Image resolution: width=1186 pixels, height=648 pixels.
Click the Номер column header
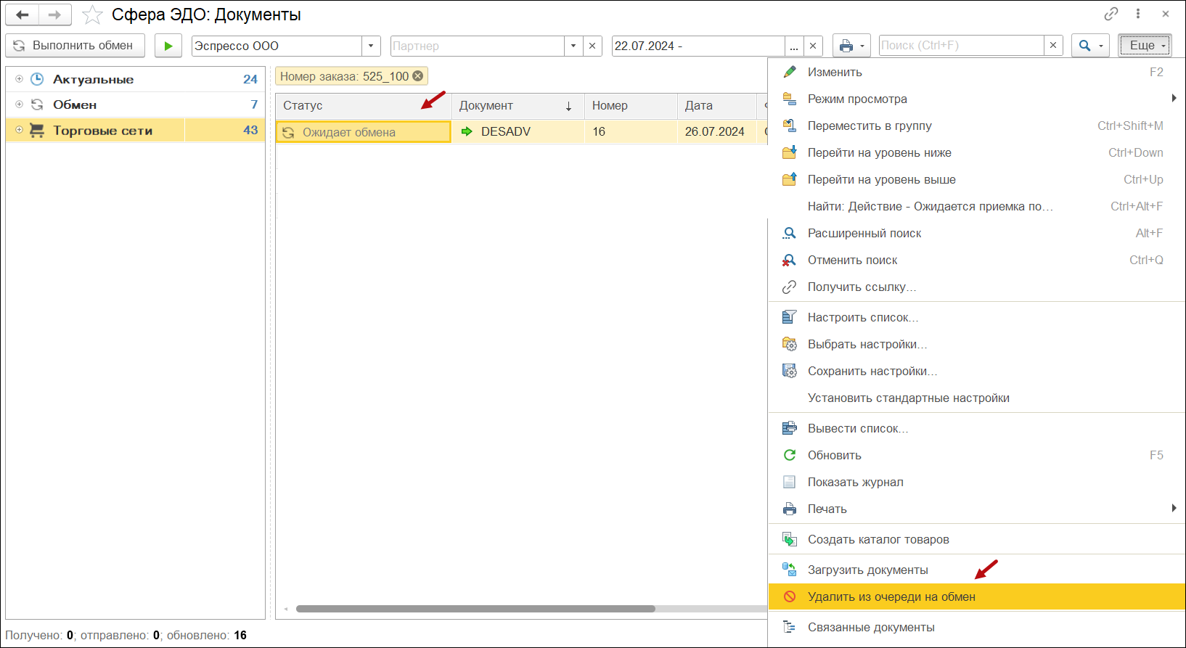pos(631,106)
